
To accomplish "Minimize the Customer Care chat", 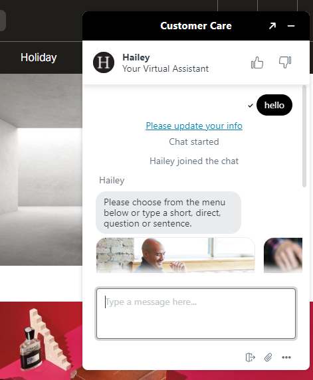I will [x=291, y=26].
